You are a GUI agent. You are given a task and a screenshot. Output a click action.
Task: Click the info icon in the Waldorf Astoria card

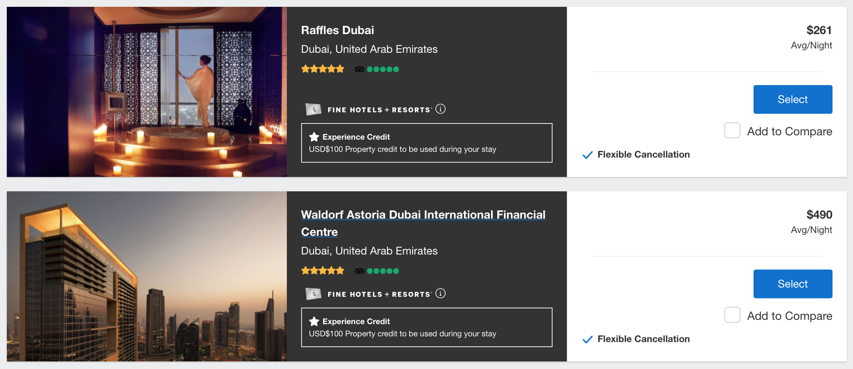point(440,293)
